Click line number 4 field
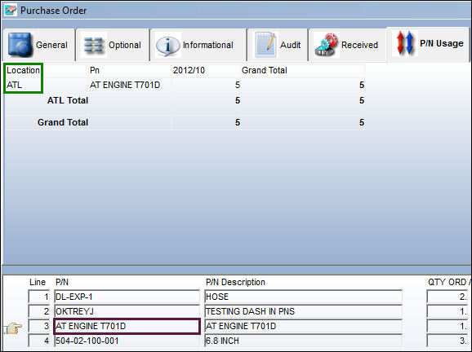 [39, 341]
